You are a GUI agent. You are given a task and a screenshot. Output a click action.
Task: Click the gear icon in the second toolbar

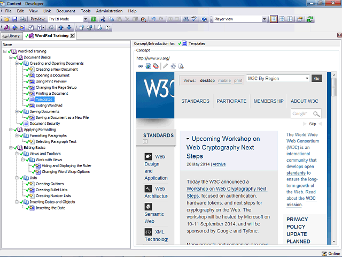click(51, 27)
